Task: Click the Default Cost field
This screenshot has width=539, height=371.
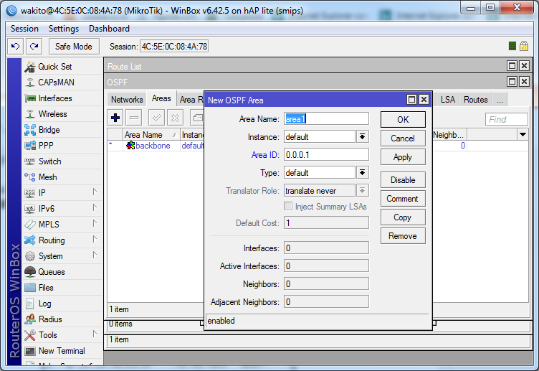Action: [326, 222]
